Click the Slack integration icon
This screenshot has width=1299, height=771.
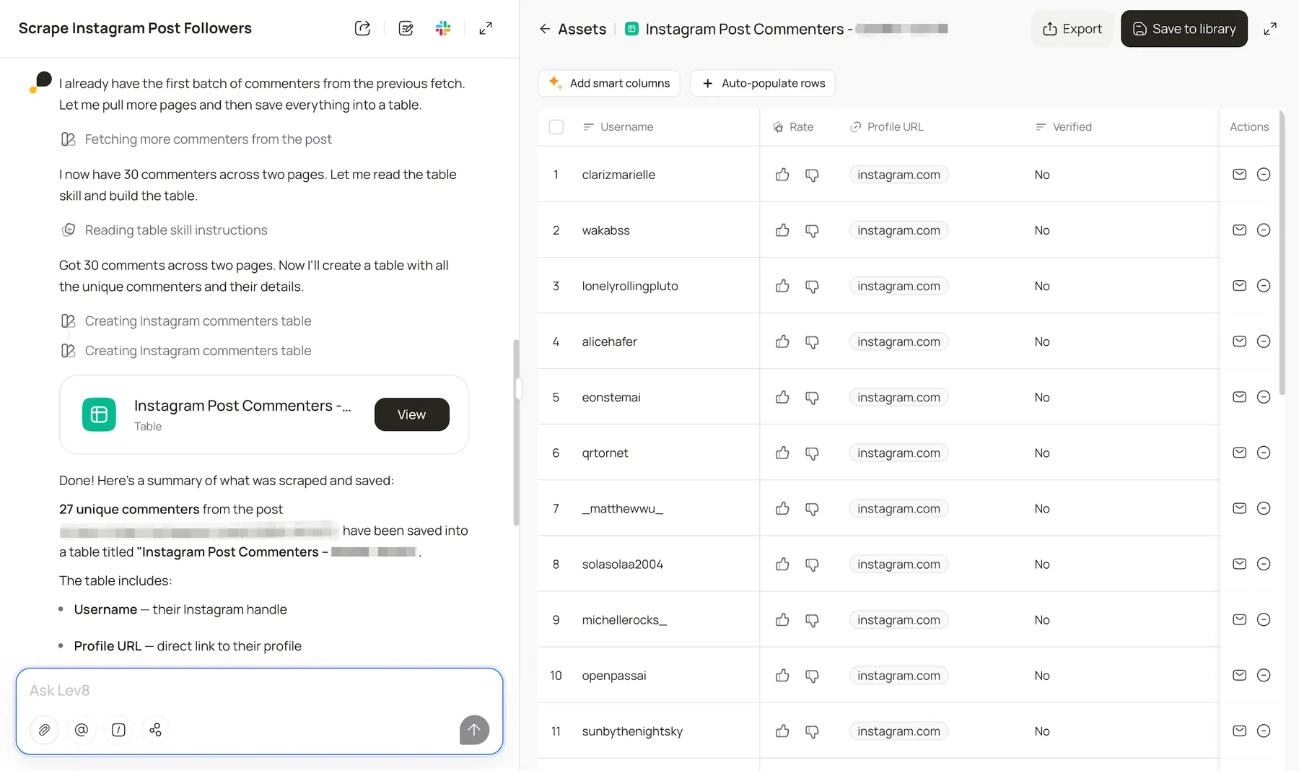tap(443, 28)
